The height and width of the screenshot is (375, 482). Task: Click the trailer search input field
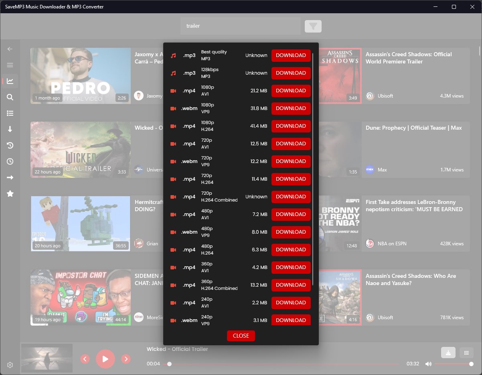(240, 26)
